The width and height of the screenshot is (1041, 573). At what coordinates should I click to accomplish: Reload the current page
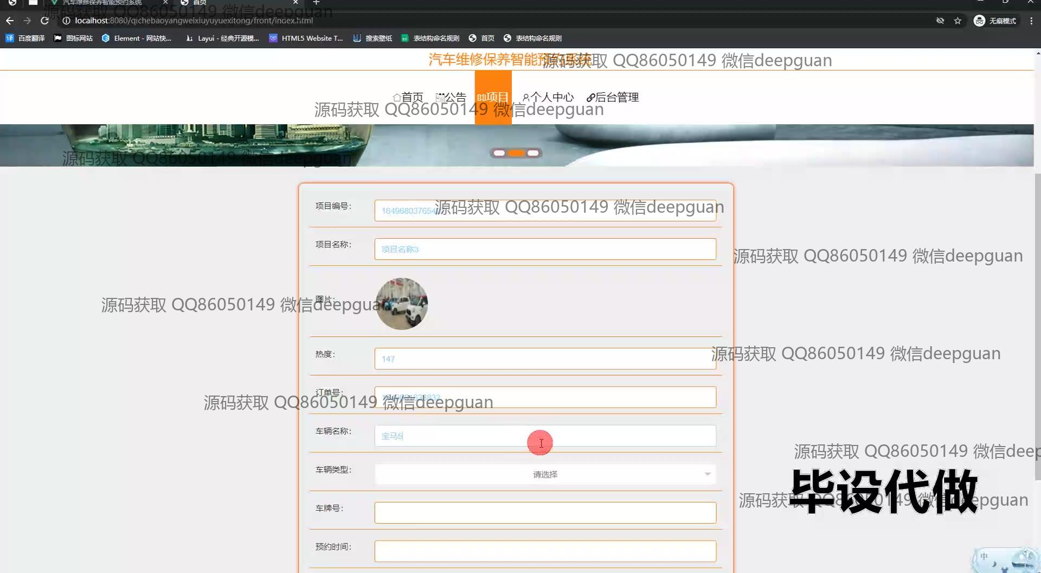click(x=44, y=21)
